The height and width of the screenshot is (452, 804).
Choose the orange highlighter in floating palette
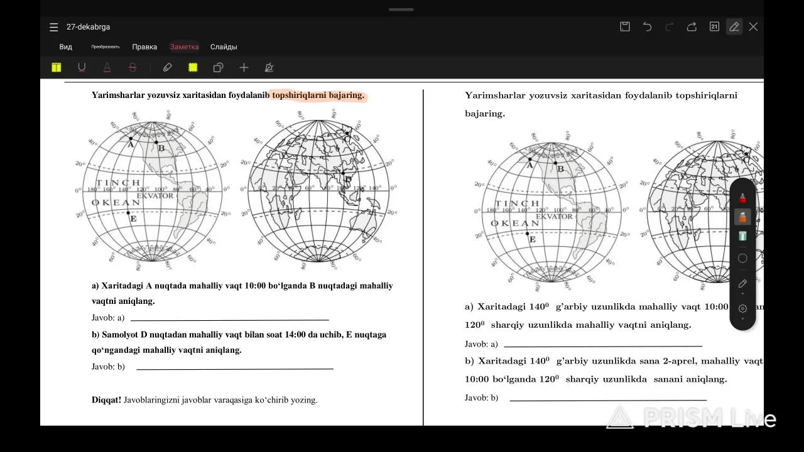click(x=742, y=217)
